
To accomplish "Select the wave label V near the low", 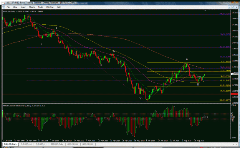I will pos(141,98).
